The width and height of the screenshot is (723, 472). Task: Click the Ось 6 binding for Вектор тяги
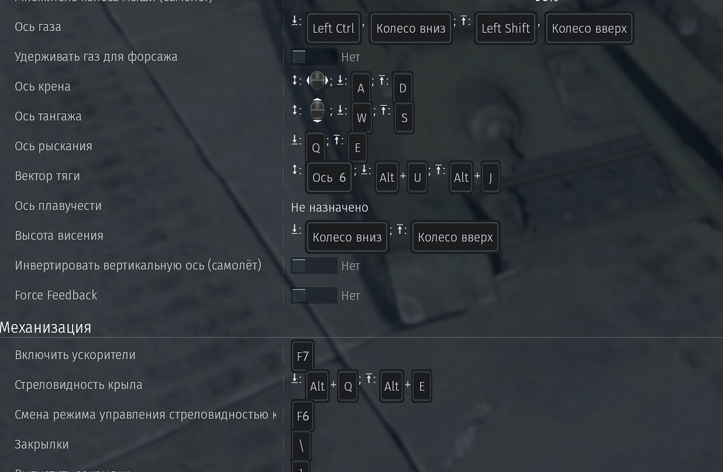pos(329,178)
